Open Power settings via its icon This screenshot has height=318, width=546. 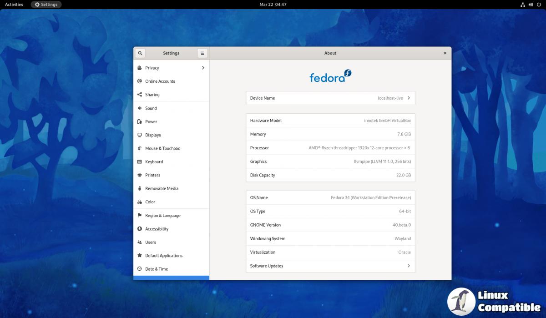[140, 122]
